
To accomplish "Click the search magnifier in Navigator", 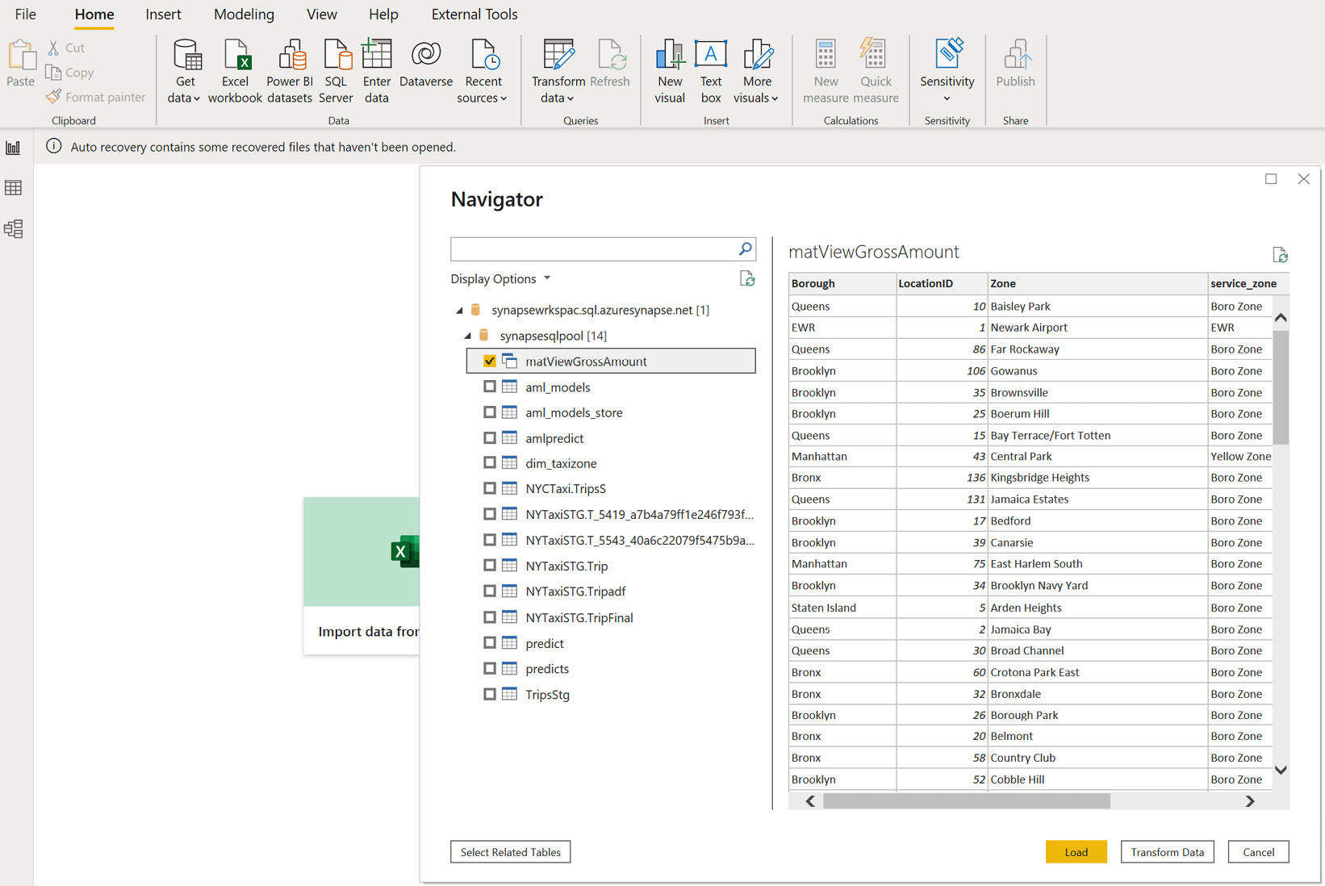I will (x=746, y=249).
